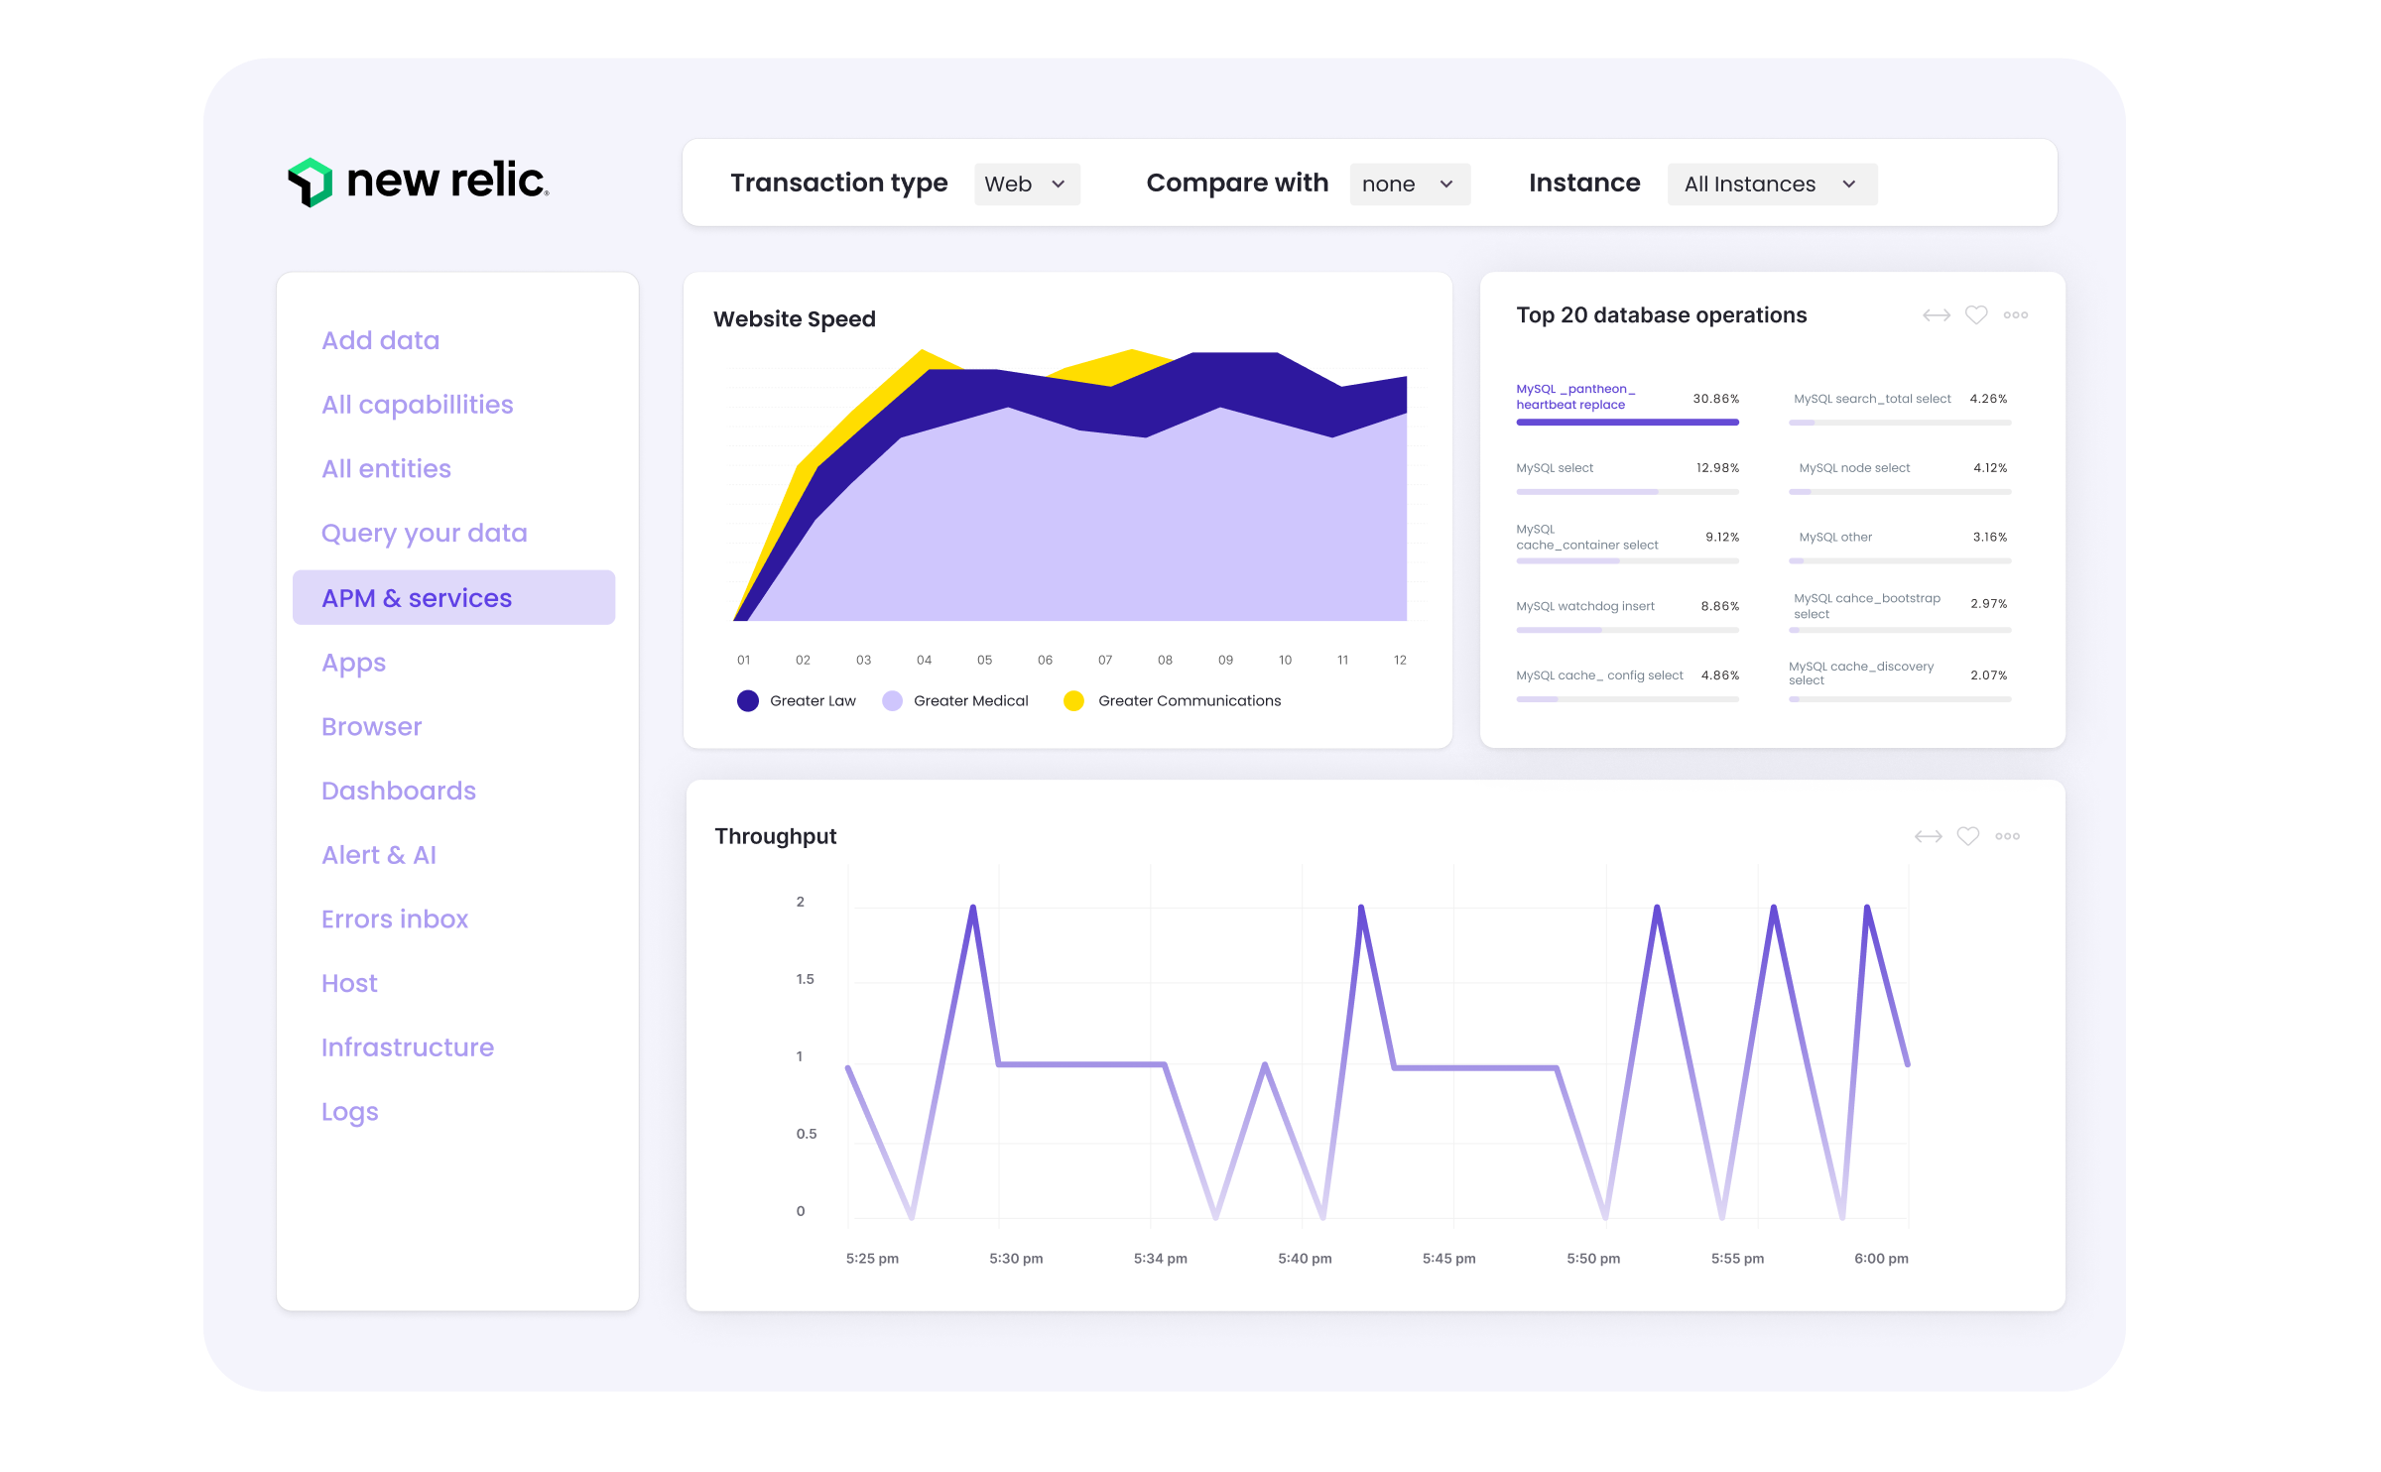Click the 6:00 pm axis label
Screen dimensions: 2381x1472
coord(1881,1259)
